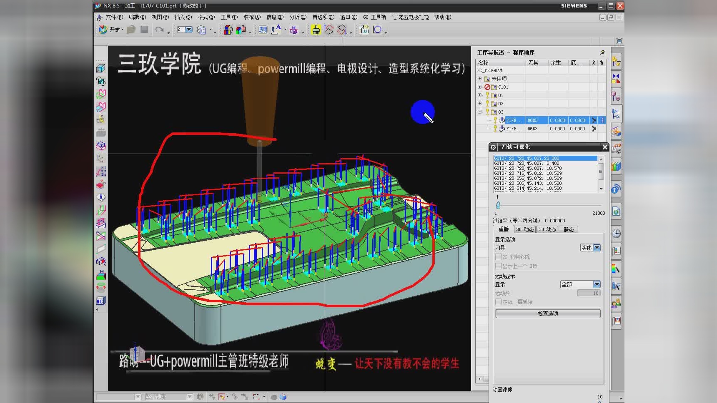
Task: Toggle the 在每一层暂停 checkbox
Action: (499, 302)
